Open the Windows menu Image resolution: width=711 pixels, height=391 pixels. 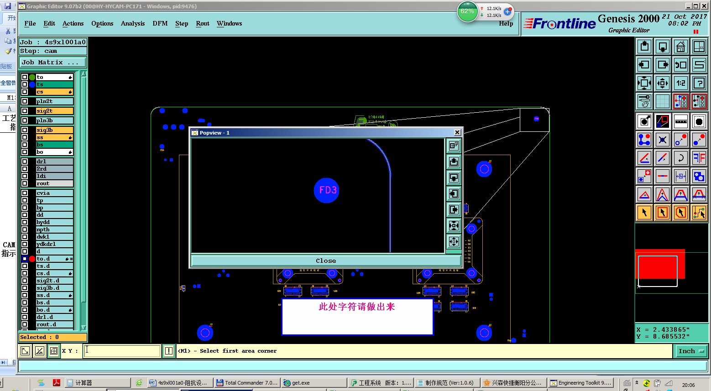tap(230, 23)
